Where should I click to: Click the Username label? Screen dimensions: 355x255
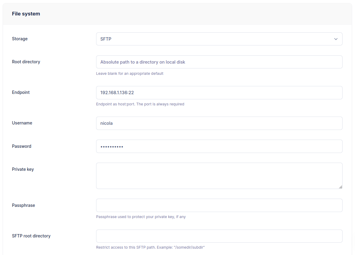click(x=22, y=123)
